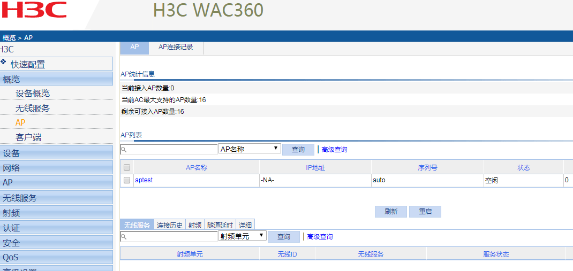Open 客户端 submenu item
This screenshot has height=271, width=573.
click(28, 137)
